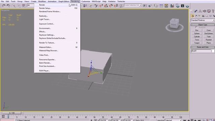
Task: Switch to the Motion panel tab
Action: click(205, 11)
